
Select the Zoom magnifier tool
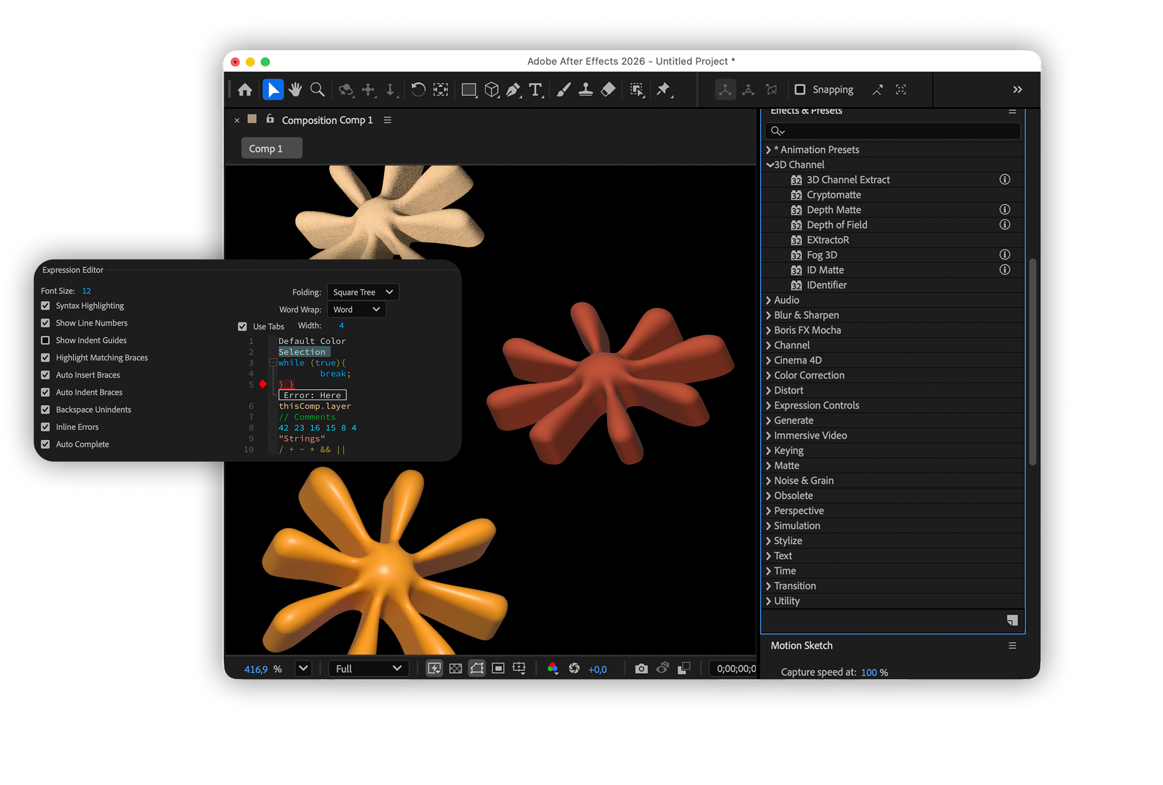317,90
